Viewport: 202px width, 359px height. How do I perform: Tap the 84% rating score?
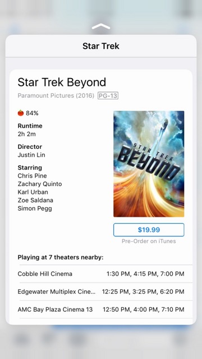(x=32, y=113)
